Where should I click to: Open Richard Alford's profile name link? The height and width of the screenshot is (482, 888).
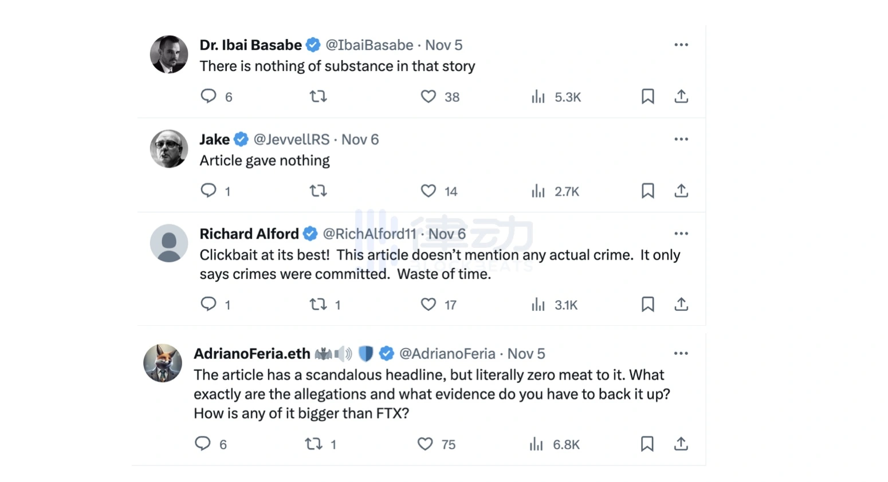coord(249,234)
